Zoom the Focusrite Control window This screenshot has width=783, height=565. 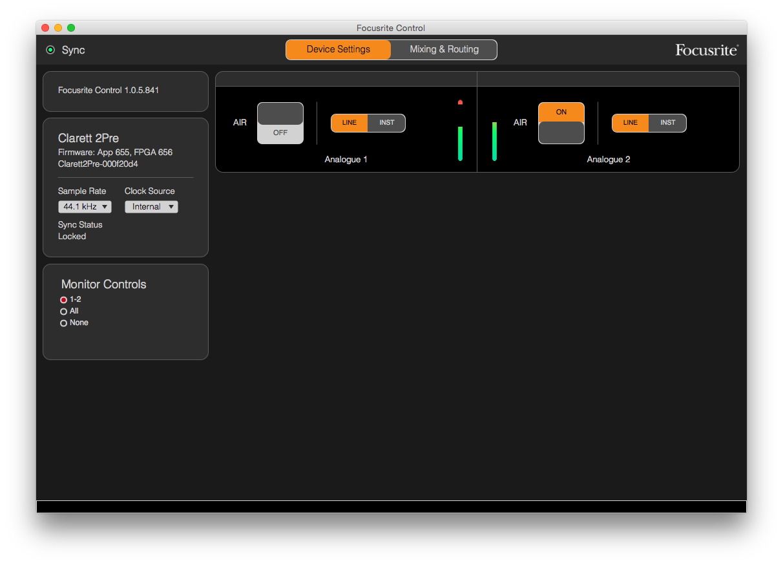(x=71, y=28)
